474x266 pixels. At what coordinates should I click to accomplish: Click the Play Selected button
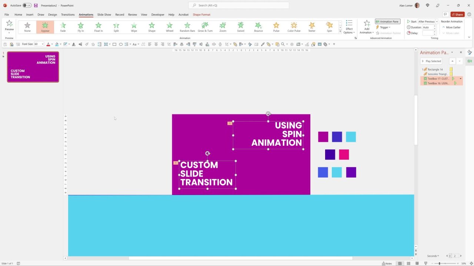[x=431, y=61]
